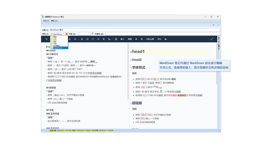Choose 常规 from the type list
This screenshot has width=262, height=147.
pyautogui.click(x=59, y=37)
